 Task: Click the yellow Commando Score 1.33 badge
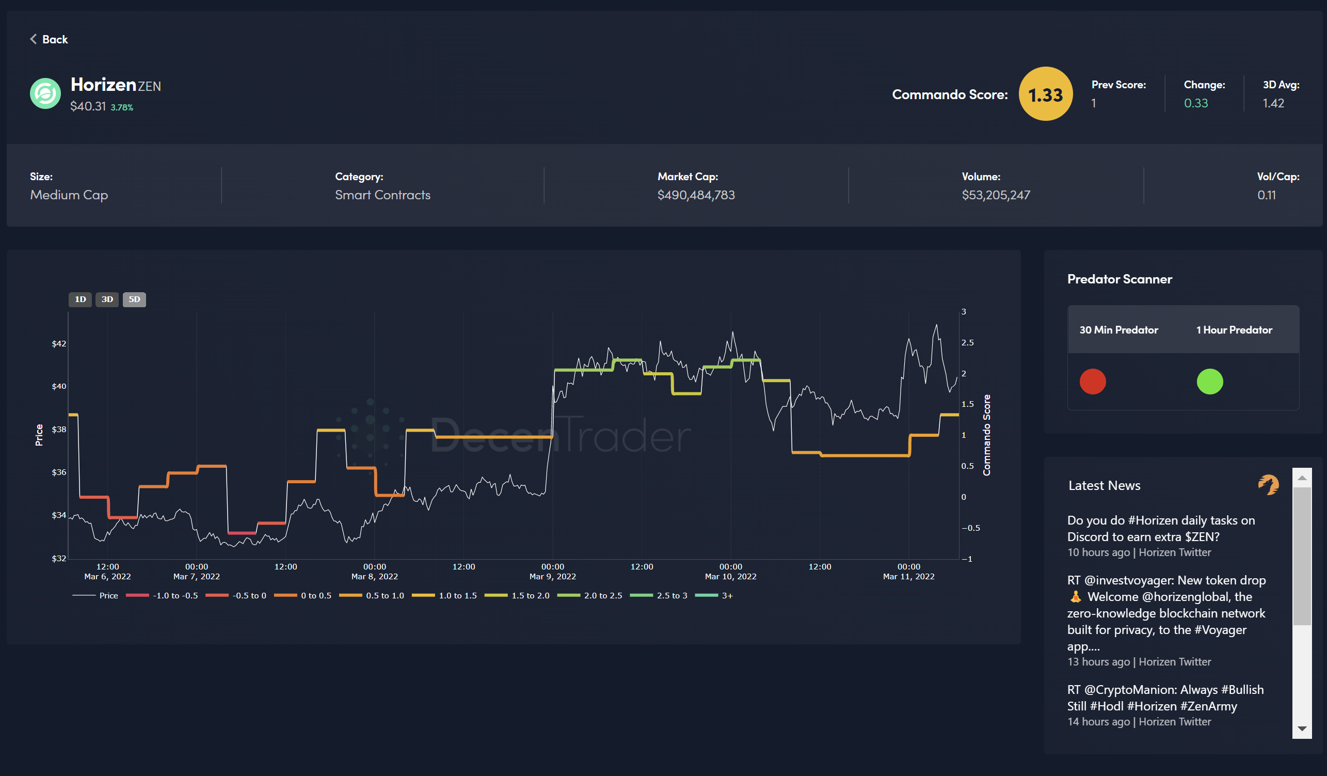[1045, 94]
